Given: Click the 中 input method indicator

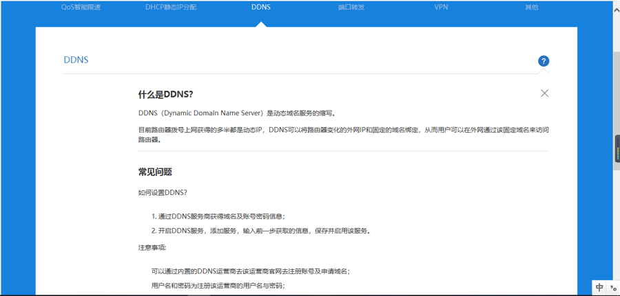Looking at the screenshot, I should pos(599,287).
